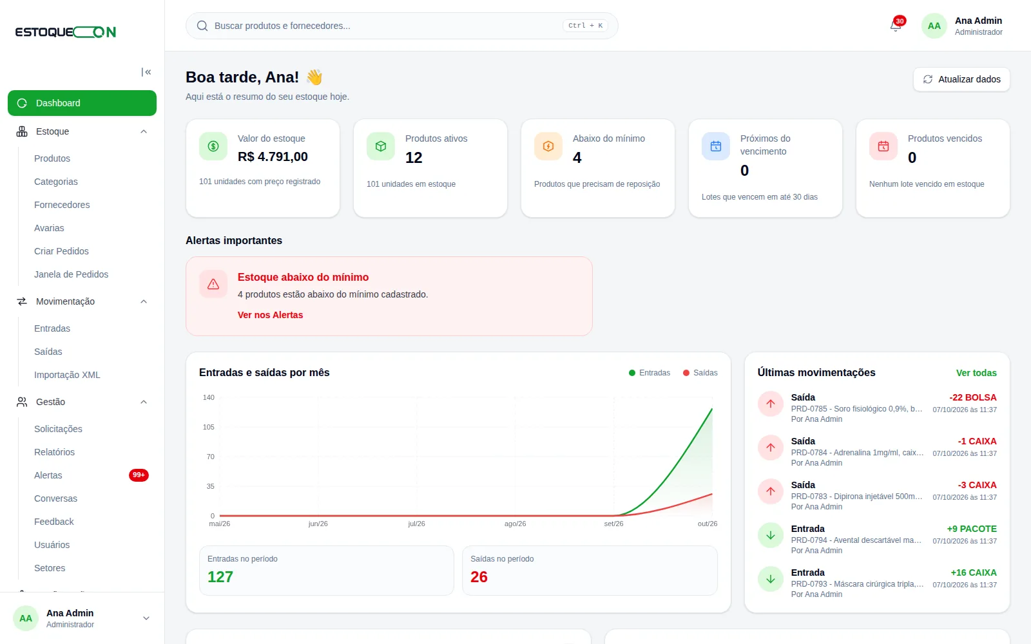Click the Saída arrow icon for PRD-0784
The height and width of the screenshot is (644, 1031).
771,448
